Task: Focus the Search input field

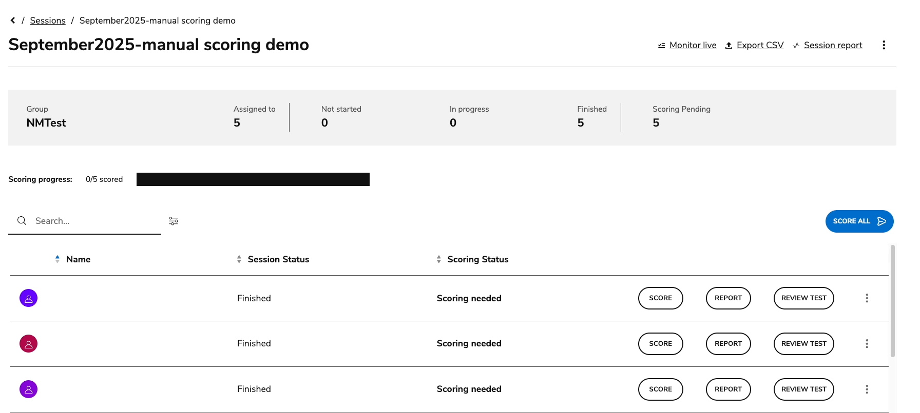Action: (x=95, y=221)
